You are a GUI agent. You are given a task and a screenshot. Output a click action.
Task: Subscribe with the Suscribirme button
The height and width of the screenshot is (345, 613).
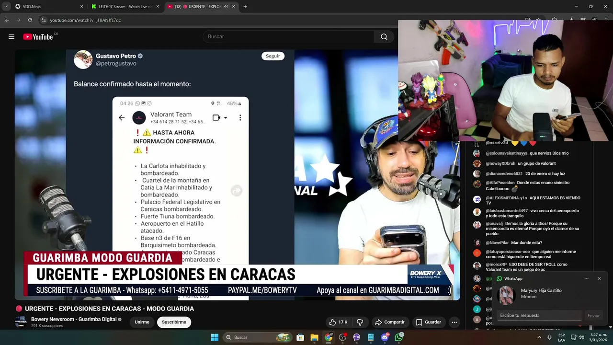tap(174, 322)
